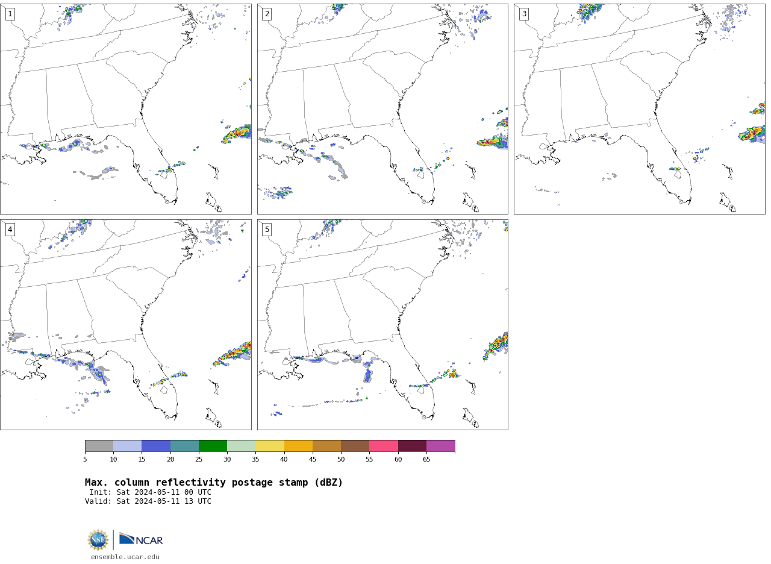The width and height of the screenshot is (771, 564).
Task: Open ensemble member 5 reflectivity map
Action: (382, 325)
